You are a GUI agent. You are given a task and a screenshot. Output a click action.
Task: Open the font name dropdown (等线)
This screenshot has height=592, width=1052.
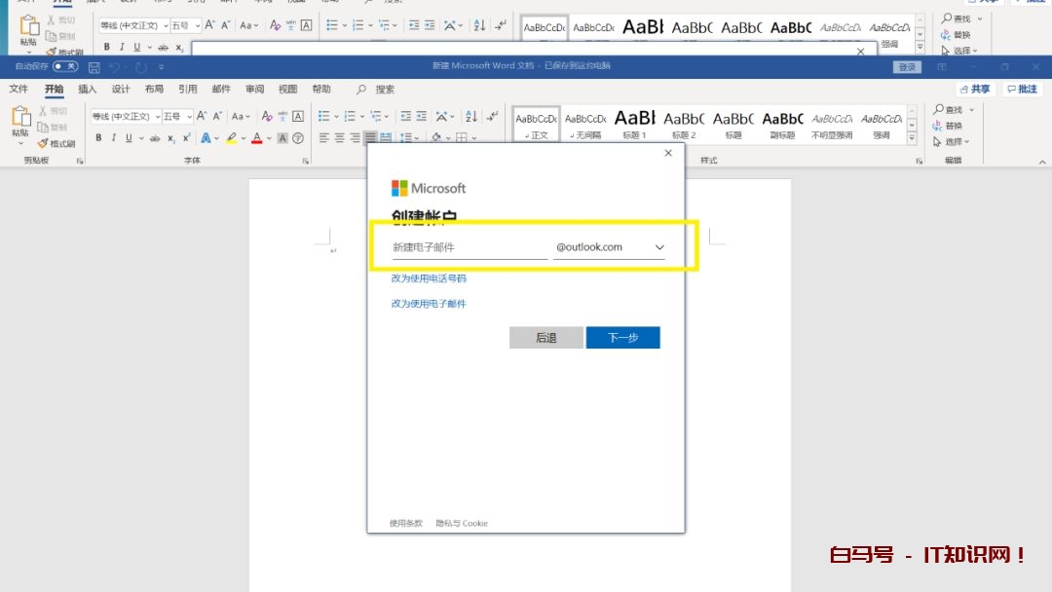pyautogui.click(x=124, y=116)
